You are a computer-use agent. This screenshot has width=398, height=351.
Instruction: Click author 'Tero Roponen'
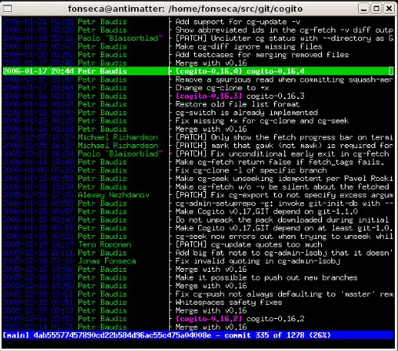click(x=104, y=244)
